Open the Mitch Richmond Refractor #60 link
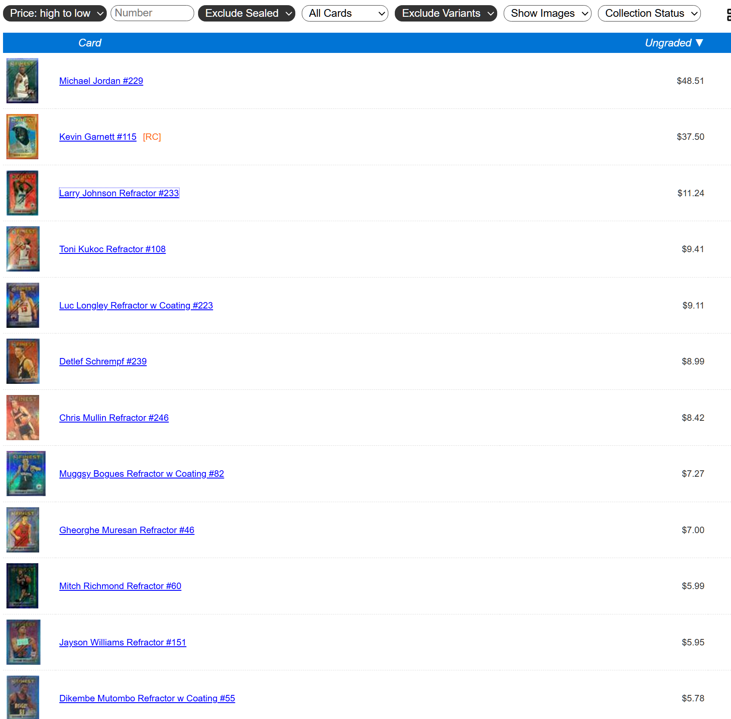Image resolution: width=731 pixels, height=719 pixels. tap(120, 586)
